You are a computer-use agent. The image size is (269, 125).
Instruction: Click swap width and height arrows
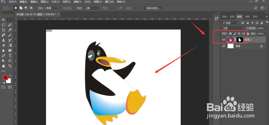pos(121,8)
